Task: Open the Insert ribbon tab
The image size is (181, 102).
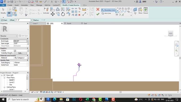Action: pos(16,5)
